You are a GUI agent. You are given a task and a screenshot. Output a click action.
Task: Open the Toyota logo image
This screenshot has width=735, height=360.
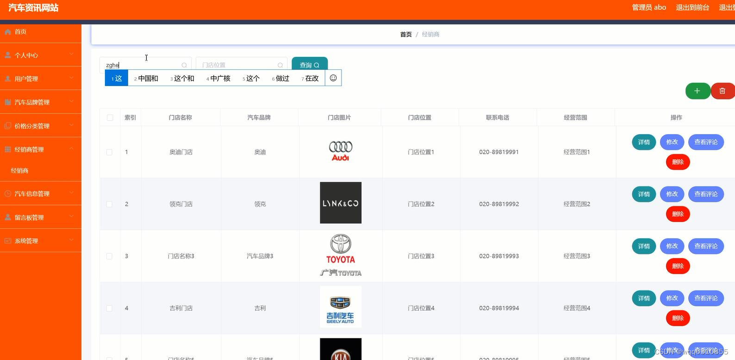(x=341, y=255)
